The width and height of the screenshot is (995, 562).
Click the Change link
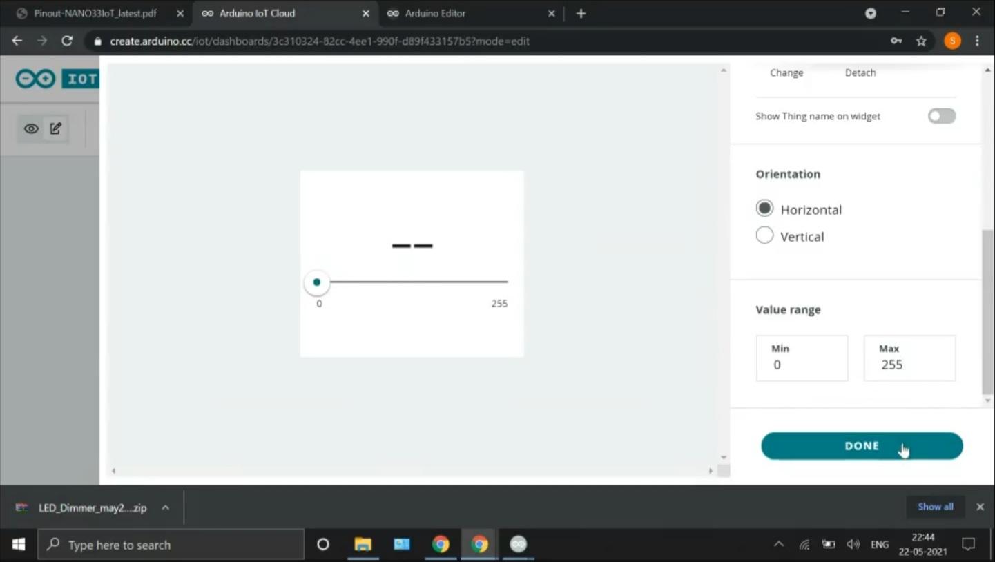point(786,72)
